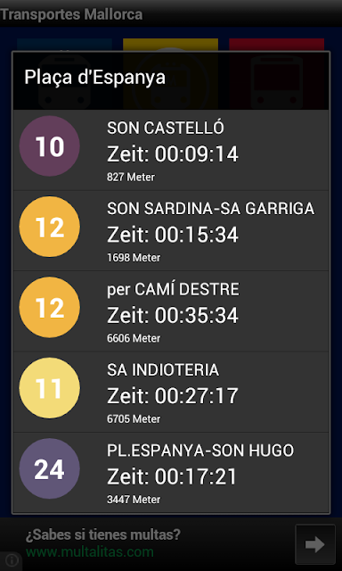Screen dimensions: 342x571
Task: Select the dimmed blue bus tile icon
Action: tap(64, 74)
